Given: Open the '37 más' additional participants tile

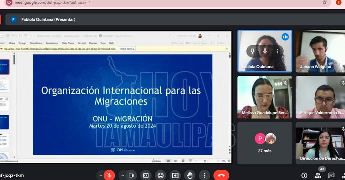Looking at the screenshot, I should tap(265, 143).
